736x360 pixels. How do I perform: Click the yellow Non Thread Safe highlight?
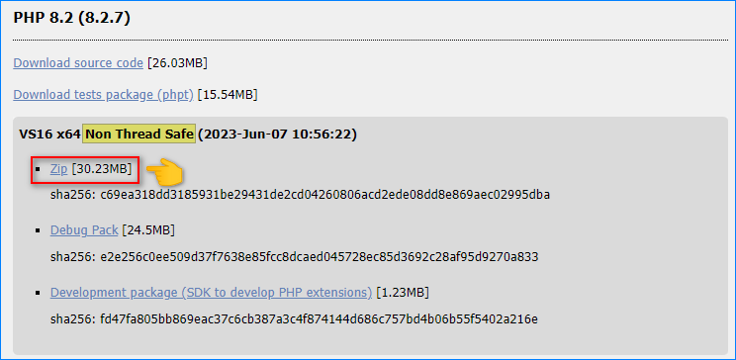click(x=139, y=135)
